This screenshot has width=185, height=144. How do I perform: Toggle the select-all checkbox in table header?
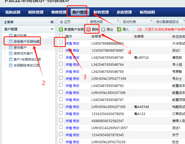click(x=61, y=36)
